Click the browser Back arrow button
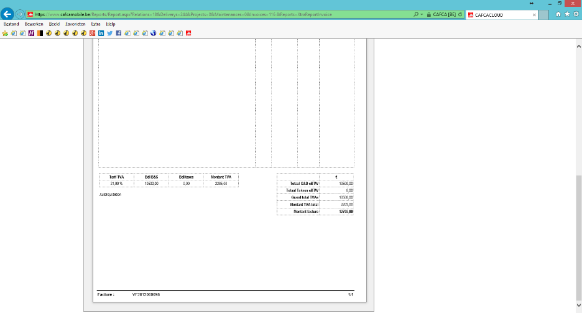 click(7, 14)
